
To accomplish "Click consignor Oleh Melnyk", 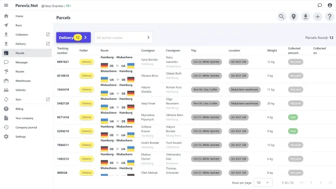I will click(149, 173).
